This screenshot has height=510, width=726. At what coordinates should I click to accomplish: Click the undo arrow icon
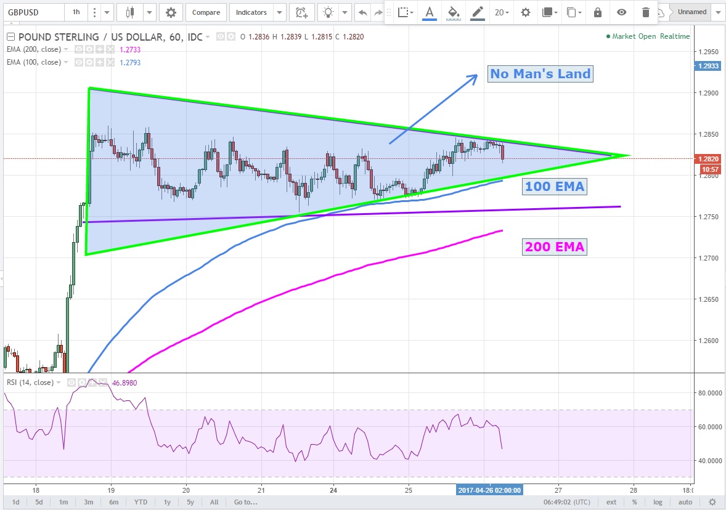pos(363,12)
